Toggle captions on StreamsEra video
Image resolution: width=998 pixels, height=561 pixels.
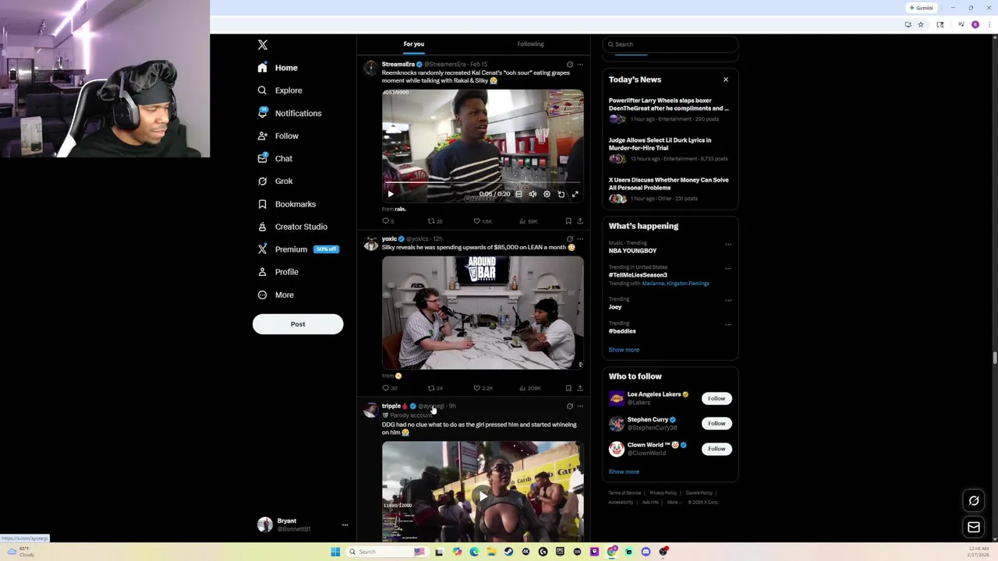tap(518, 194)
